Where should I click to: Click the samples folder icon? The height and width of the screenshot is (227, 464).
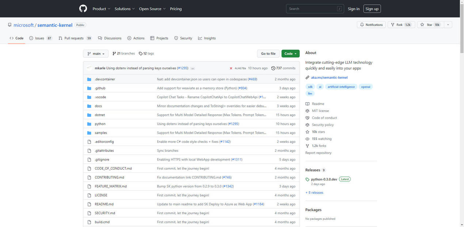point(89,133)
